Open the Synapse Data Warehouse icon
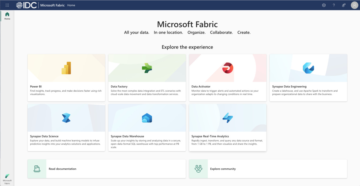 pyautogui.click(x=147, y=117)
